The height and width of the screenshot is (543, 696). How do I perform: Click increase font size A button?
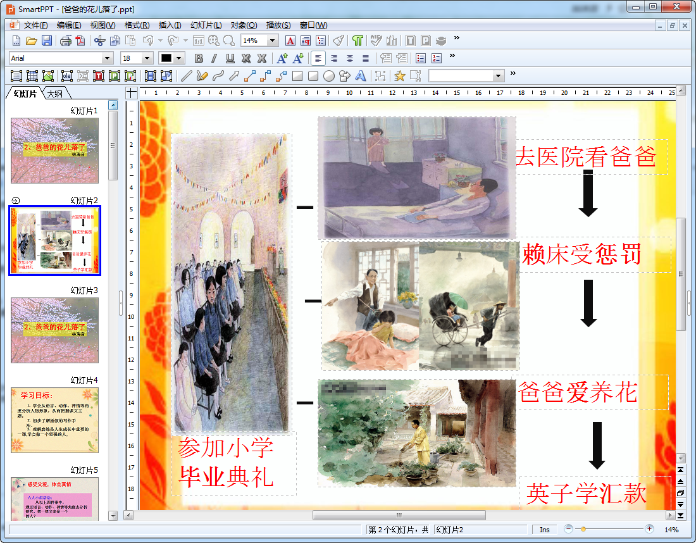(282, 58)
